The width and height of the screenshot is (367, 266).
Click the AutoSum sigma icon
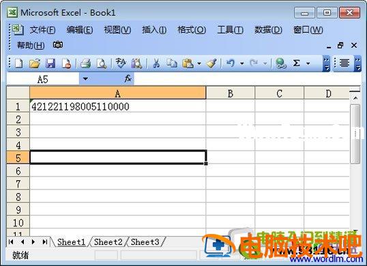[x=296, y=63]
